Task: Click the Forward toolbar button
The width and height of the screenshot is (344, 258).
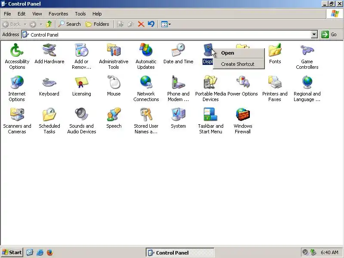Action: (33, 24)
